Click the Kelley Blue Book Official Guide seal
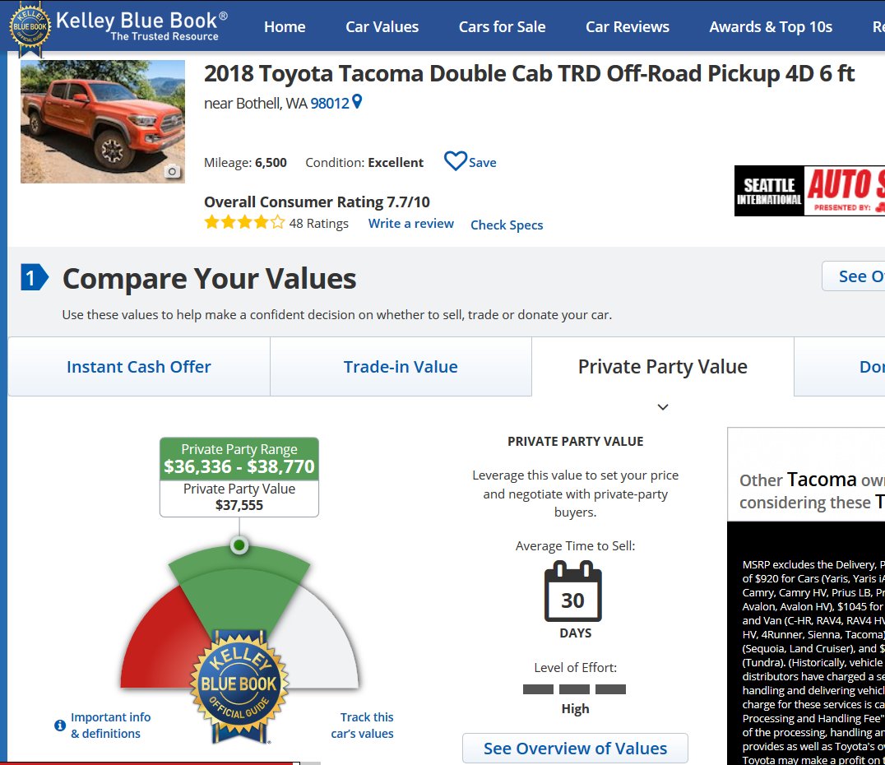Screen dimensions: 885x765 tap(239, 685)
